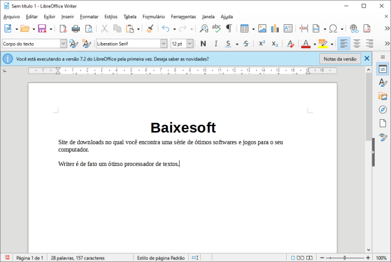This screenshot has height=262, width=391.
Task: Open the paragraph style dropdown
Action: [64, 44]
